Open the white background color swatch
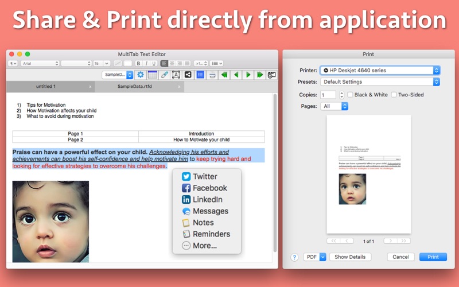Image resolution: width=459 pixels, height=287 pixels. (x=127, y=63)
